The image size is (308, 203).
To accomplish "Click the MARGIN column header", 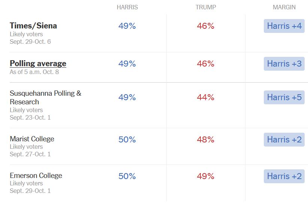I will coord(284,7).
